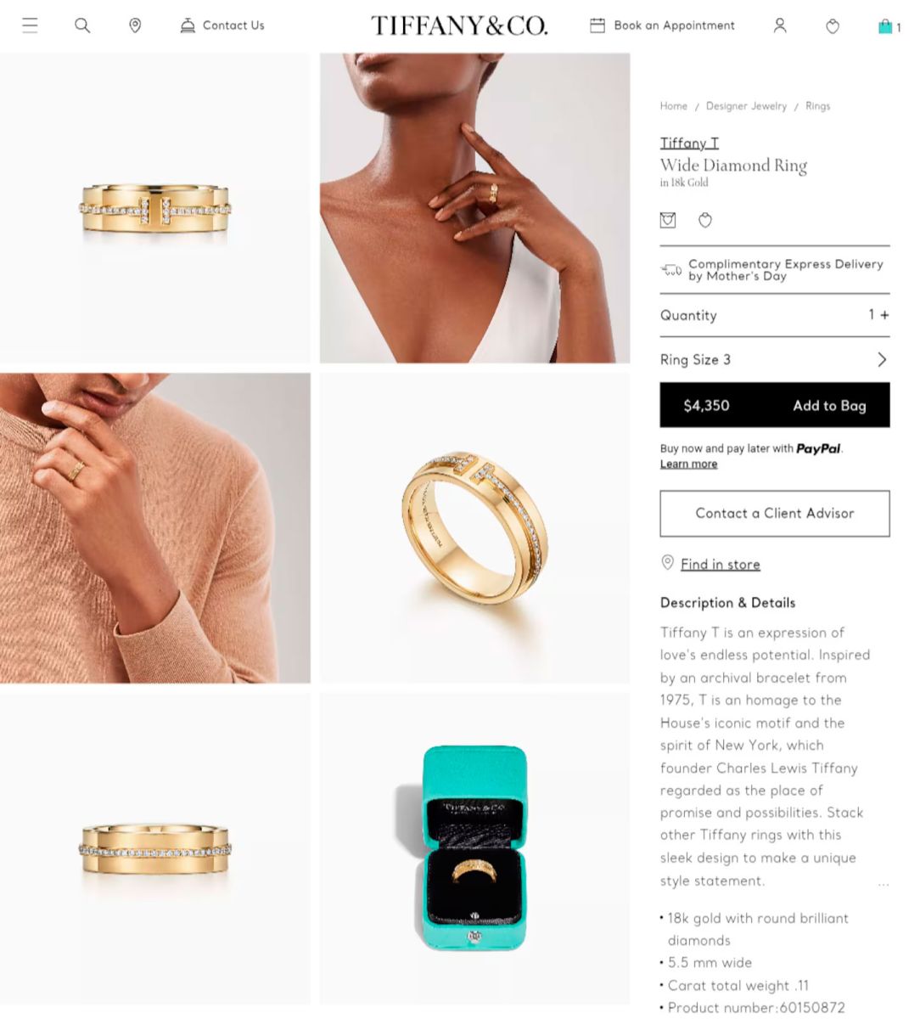Open saved items heart icon in header
The width and height of the screenshot is (920, 1019).
[x=833, y=26]
